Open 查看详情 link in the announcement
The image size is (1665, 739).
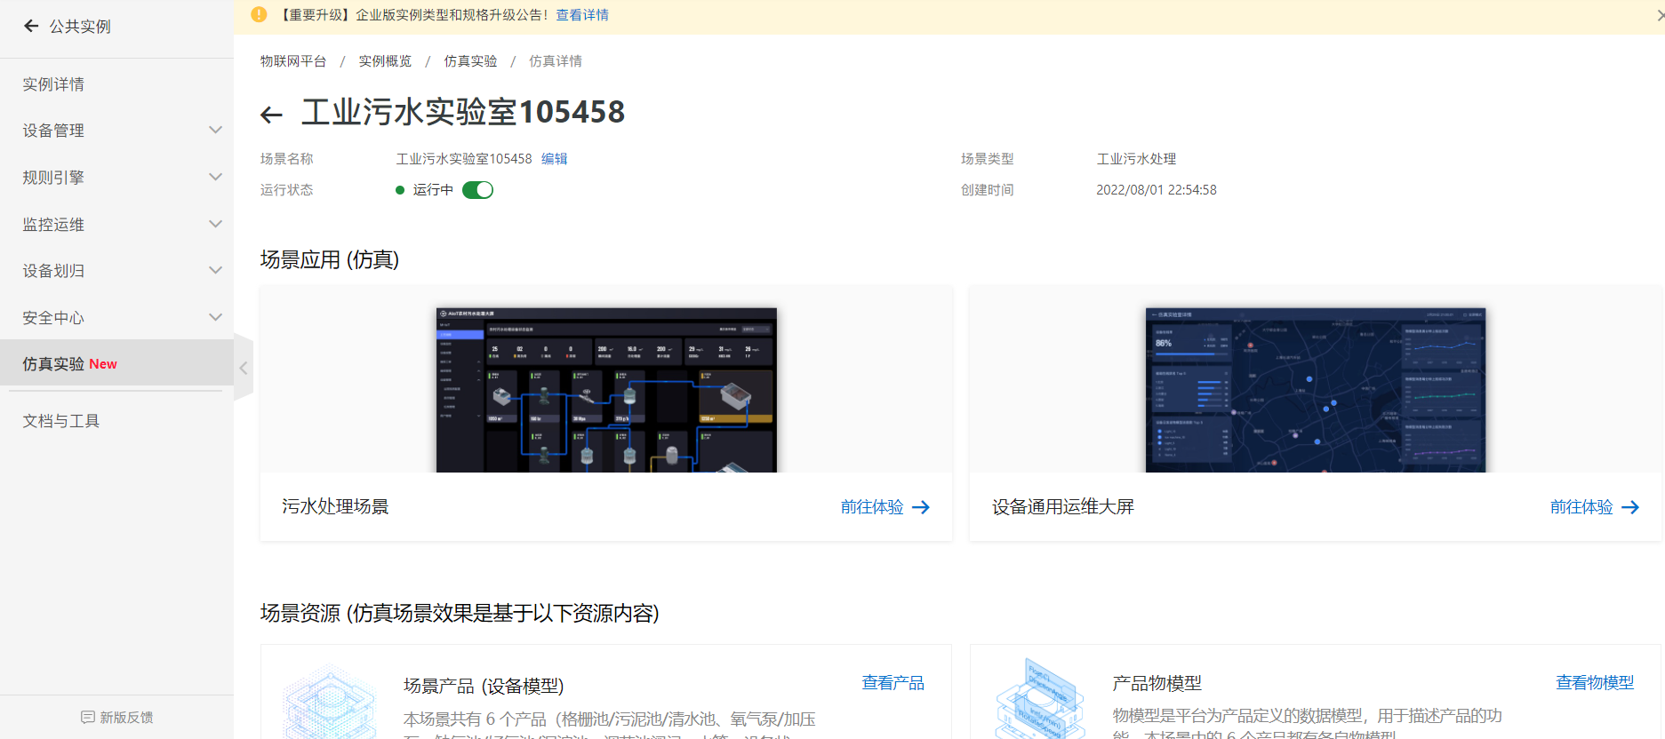[x=582, y=15]
